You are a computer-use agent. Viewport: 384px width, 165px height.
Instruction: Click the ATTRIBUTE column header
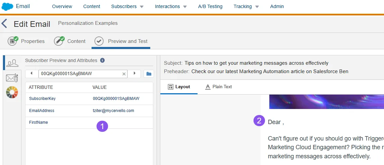pyautogui.click(x=41, y=88)
